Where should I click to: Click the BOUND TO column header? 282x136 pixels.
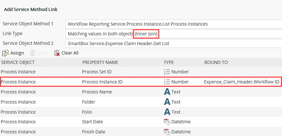(x=216, y=62)
